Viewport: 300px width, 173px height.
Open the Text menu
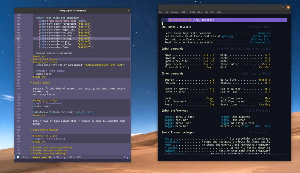click(x=212, y=12)
